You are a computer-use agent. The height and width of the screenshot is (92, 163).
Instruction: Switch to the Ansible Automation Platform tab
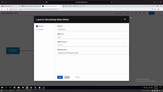tap(51, 6)
